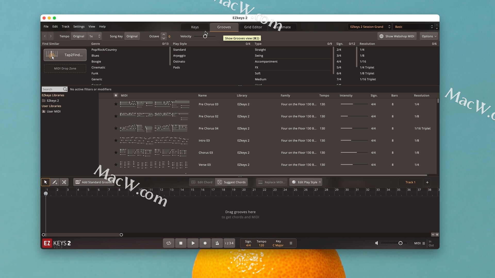Favorite the Intro 03 groove
This screenshot has width=495, height=278.
coord(116,141)
